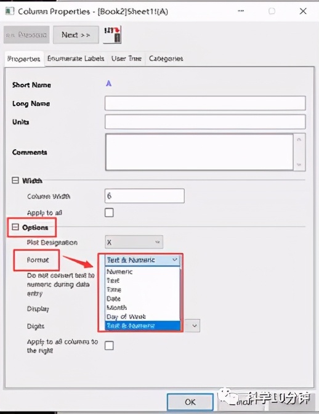Click the Next >> button
This screenshot has height=414, width=319.
[x=76, y=34]
